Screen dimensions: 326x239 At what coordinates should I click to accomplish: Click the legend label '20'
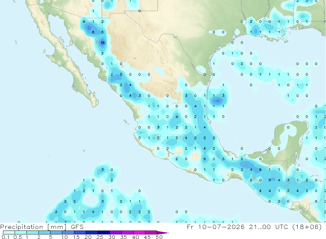[88, 237]
